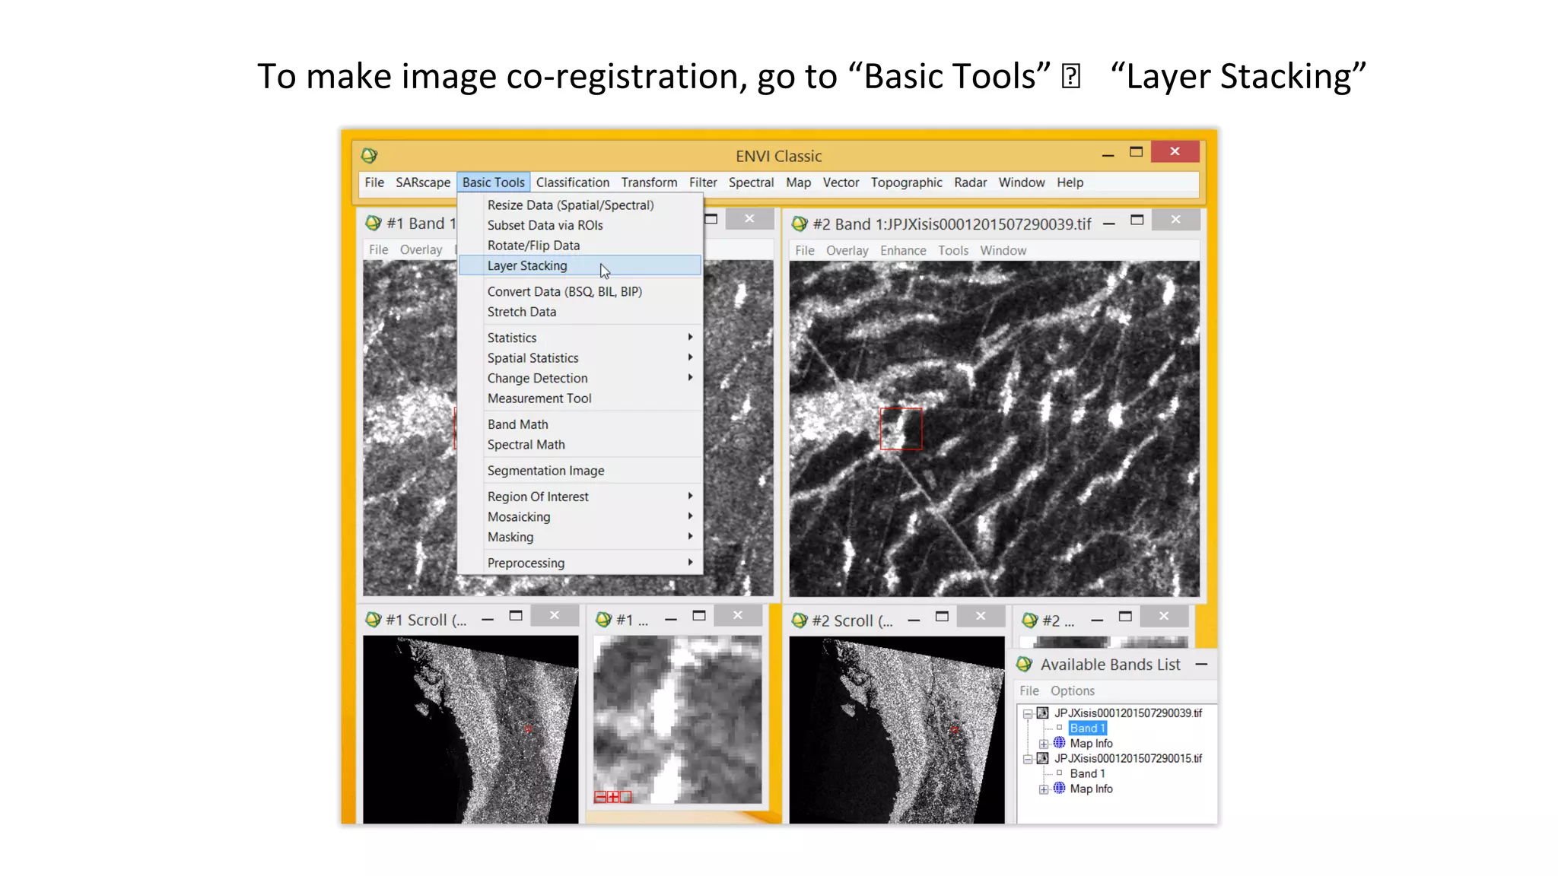Click the file icon of JPJXisis0001201507290039.tif
1558x876 pixels.
pyautogui.click(x=1043, y=713)
